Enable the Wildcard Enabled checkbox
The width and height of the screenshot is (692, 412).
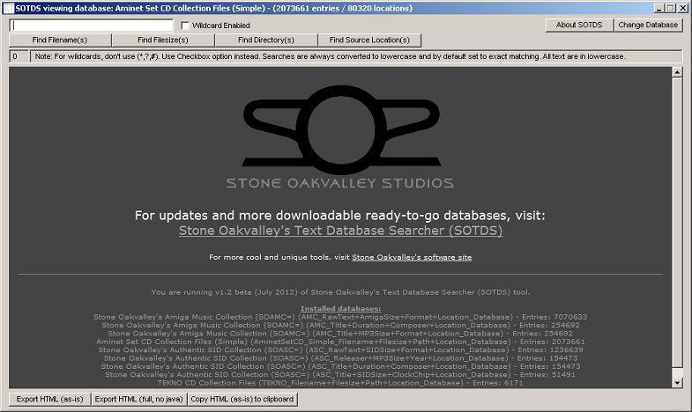pos(186,26)
